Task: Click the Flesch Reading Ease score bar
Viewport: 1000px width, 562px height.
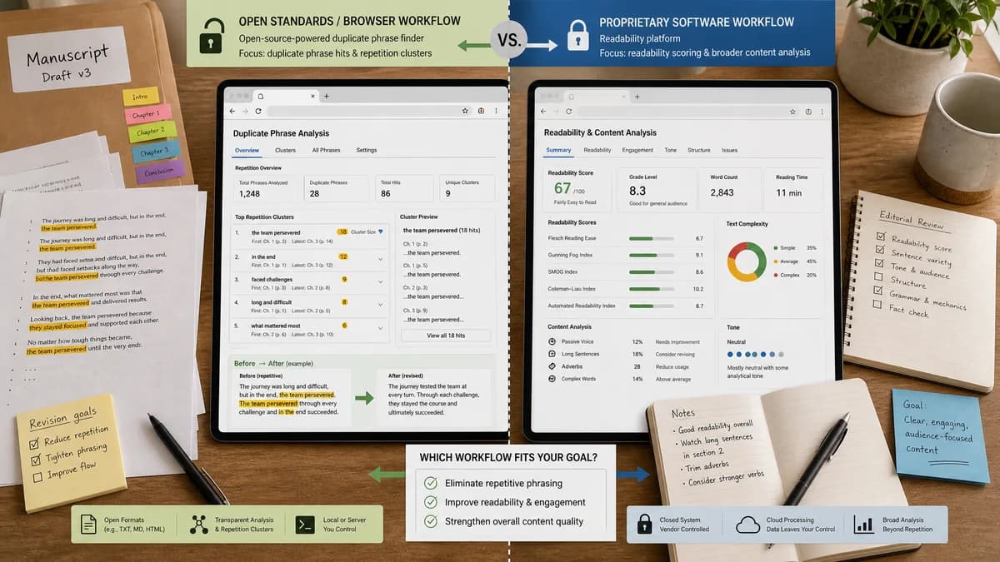Action: [652, 238]
